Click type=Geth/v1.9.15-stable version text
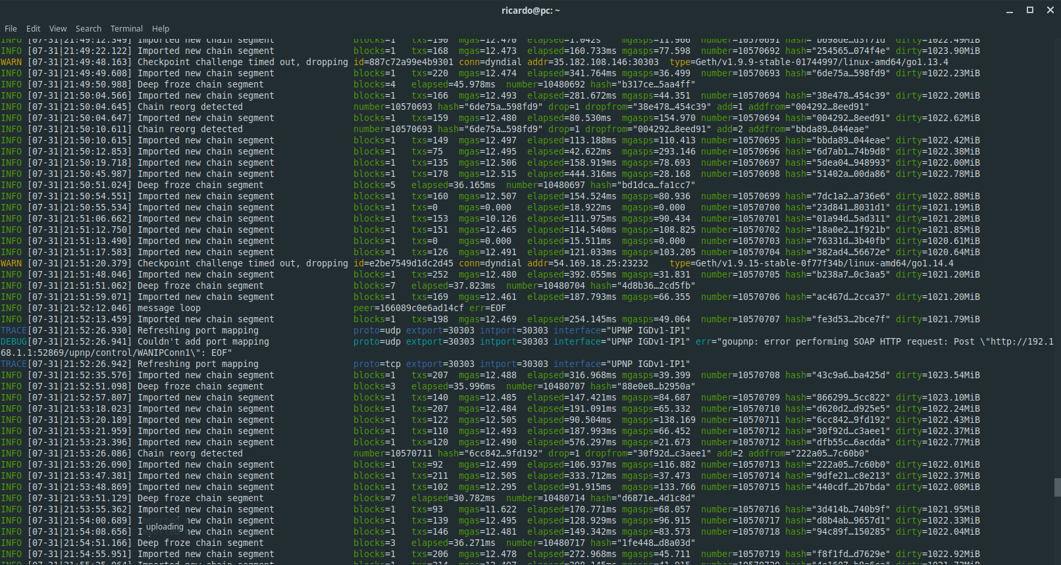Image resolution: width=1061 pixels, height=565 pixels. (812, 263)
